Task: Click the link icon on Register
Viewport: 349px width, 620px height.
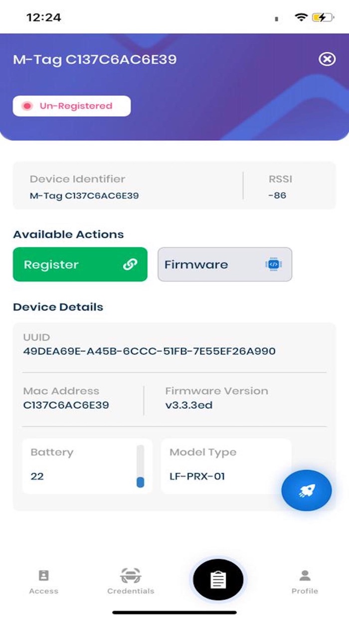Action: tap(130, 265)
